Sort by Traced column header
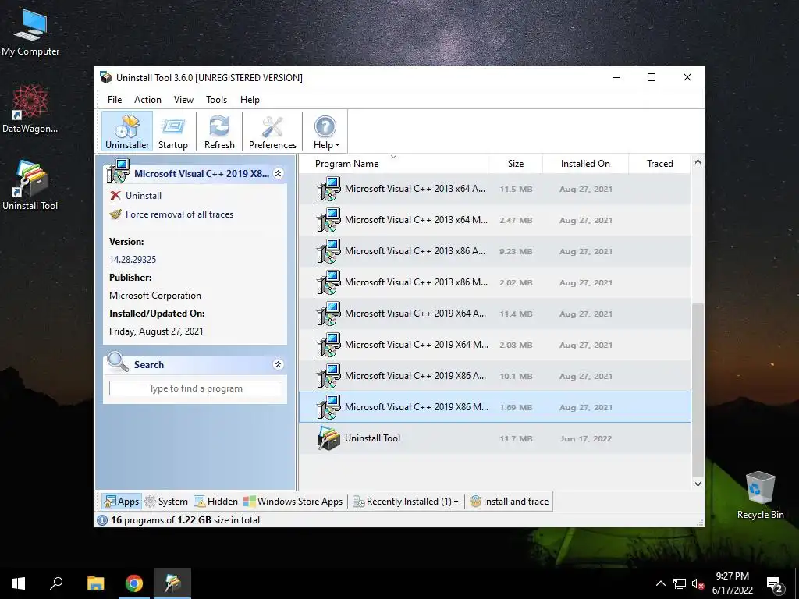799x599 pixels. [660, 164]
